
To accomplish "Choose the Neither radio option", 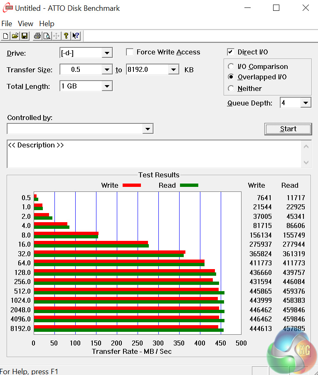I will 231,88.
